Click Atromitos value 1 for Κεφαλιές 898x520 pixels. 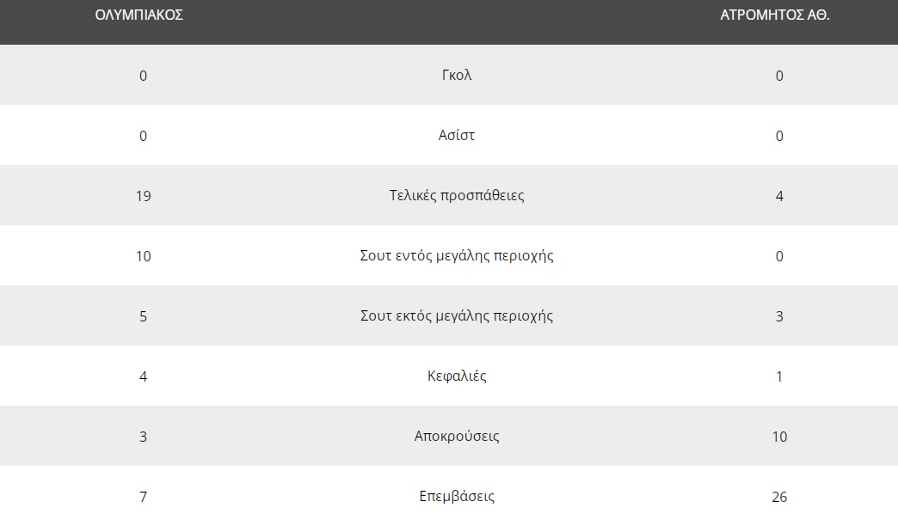[779, 376]
